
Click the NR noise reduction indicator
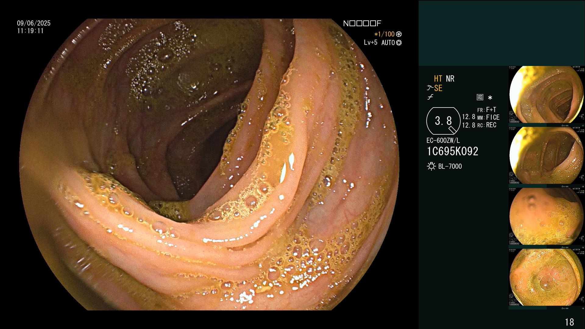[x=450, y=79]
